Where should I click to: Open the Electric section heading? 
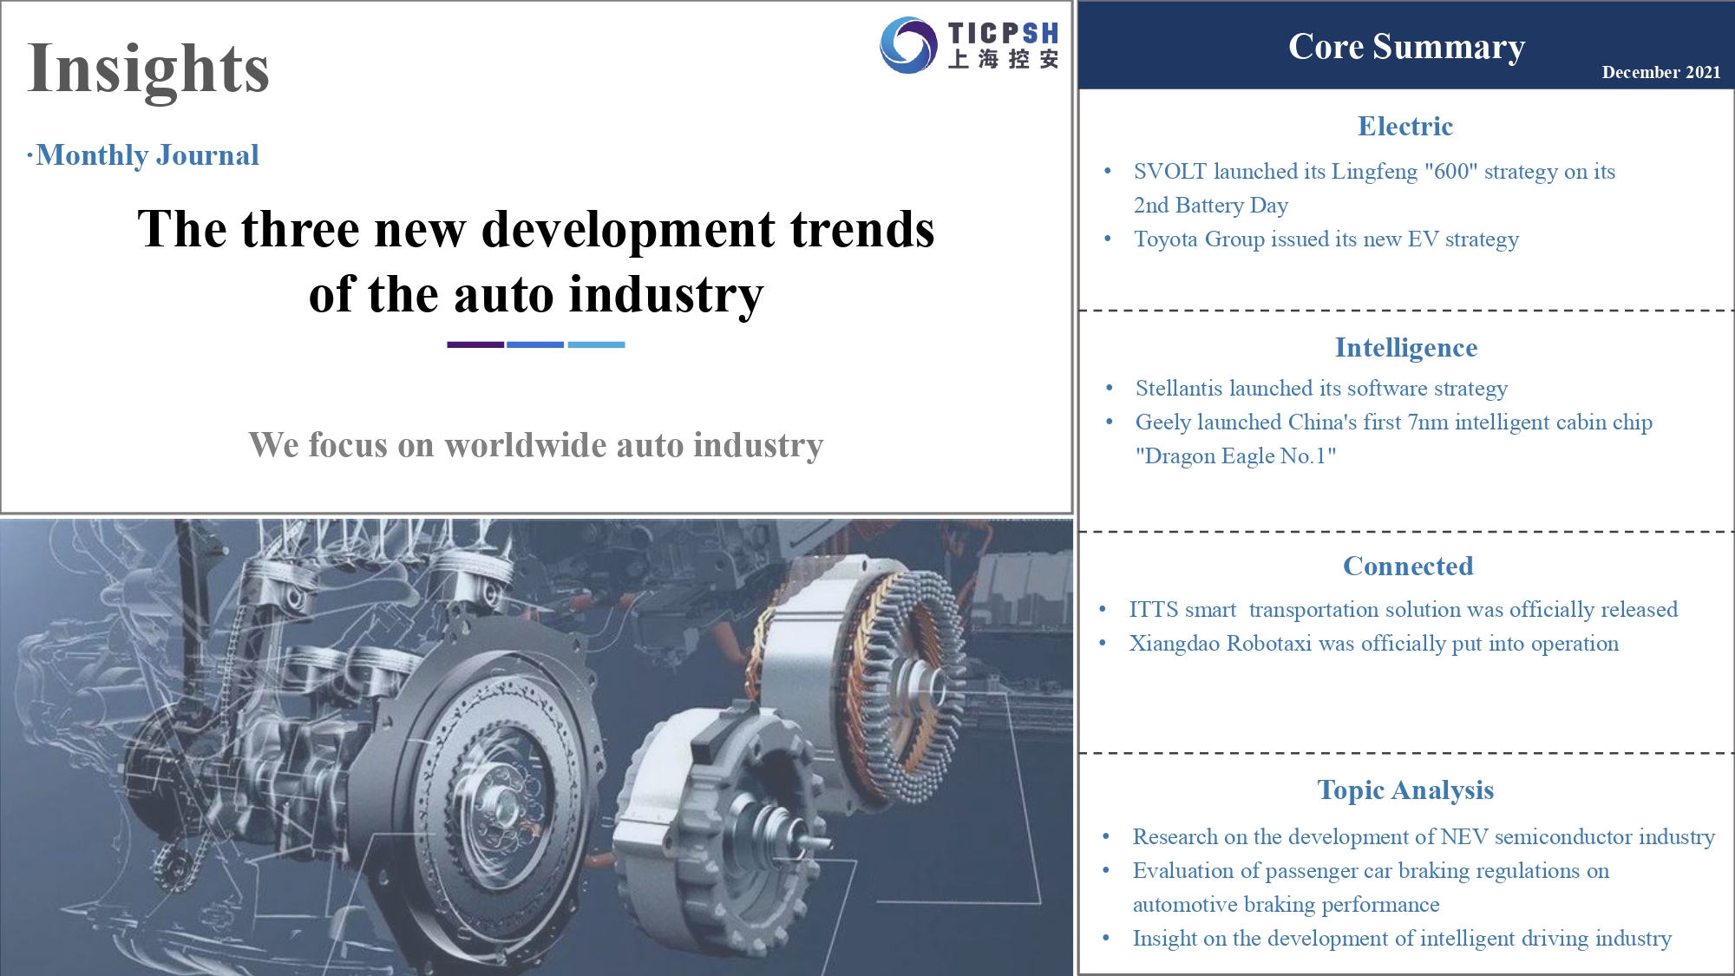coord(1404,127)
